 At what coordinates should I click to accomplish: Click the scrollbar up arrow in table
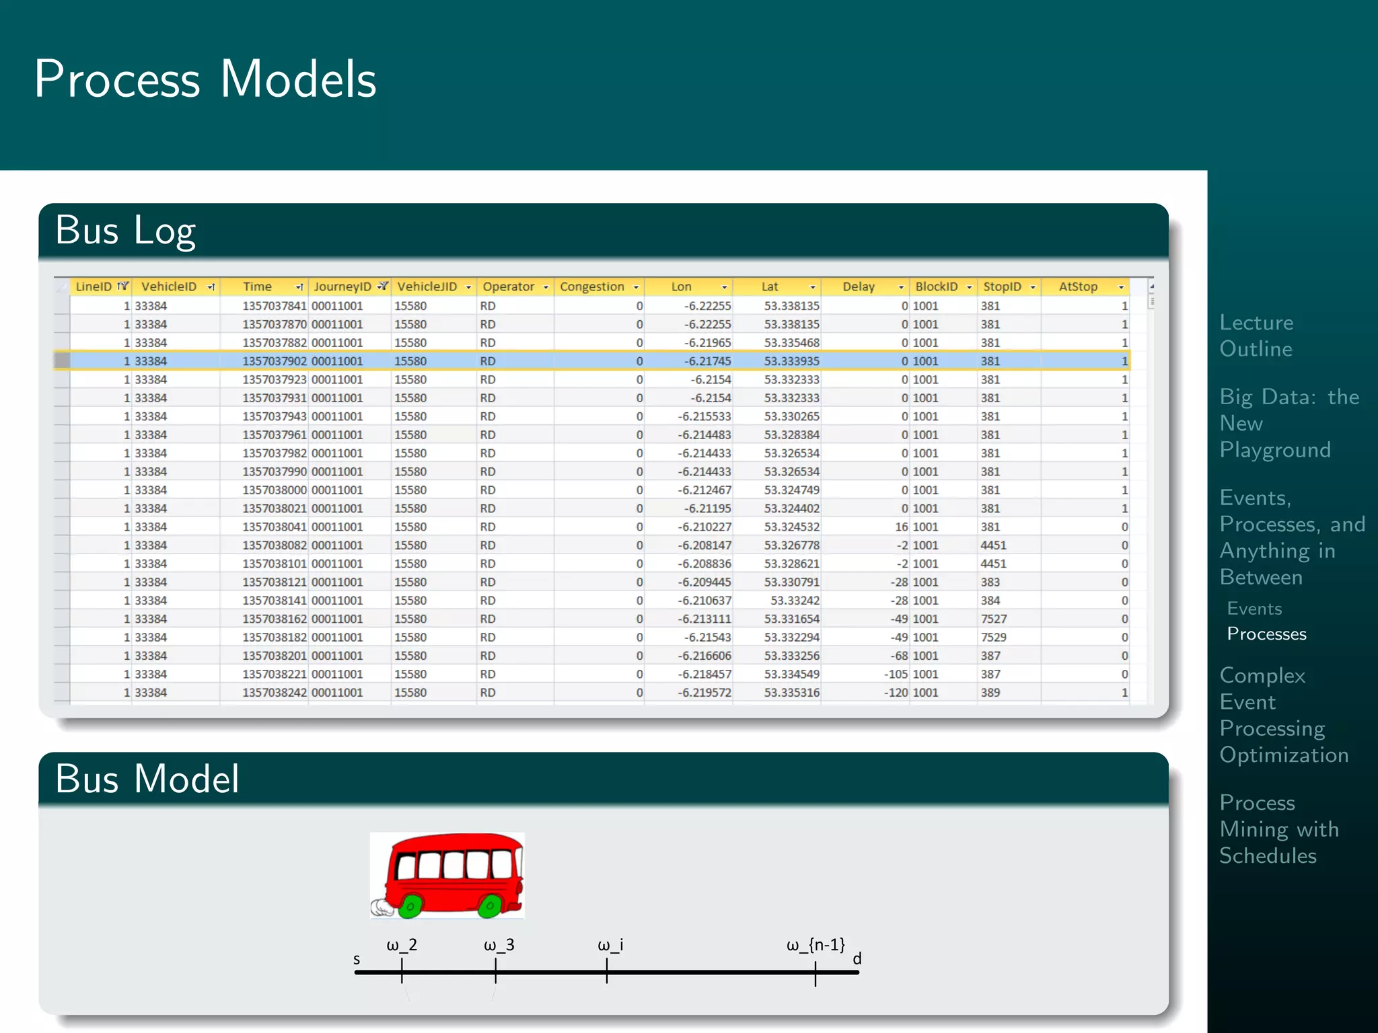[x=1151, y=286]
